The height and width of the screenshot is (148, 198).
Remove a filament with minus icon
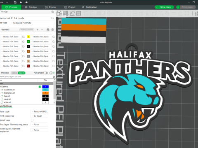pos(42,30)
